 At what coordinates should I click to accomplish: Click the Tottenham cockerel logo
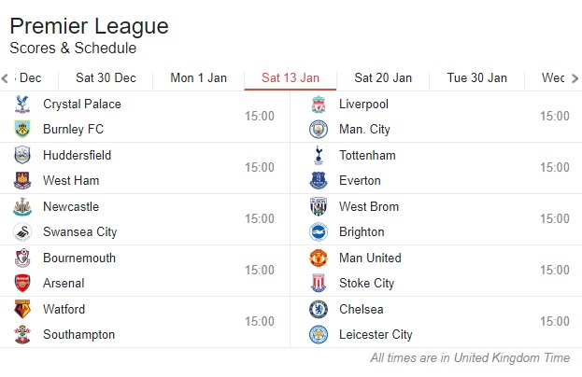pyautogui.click(x=319, y=155)
